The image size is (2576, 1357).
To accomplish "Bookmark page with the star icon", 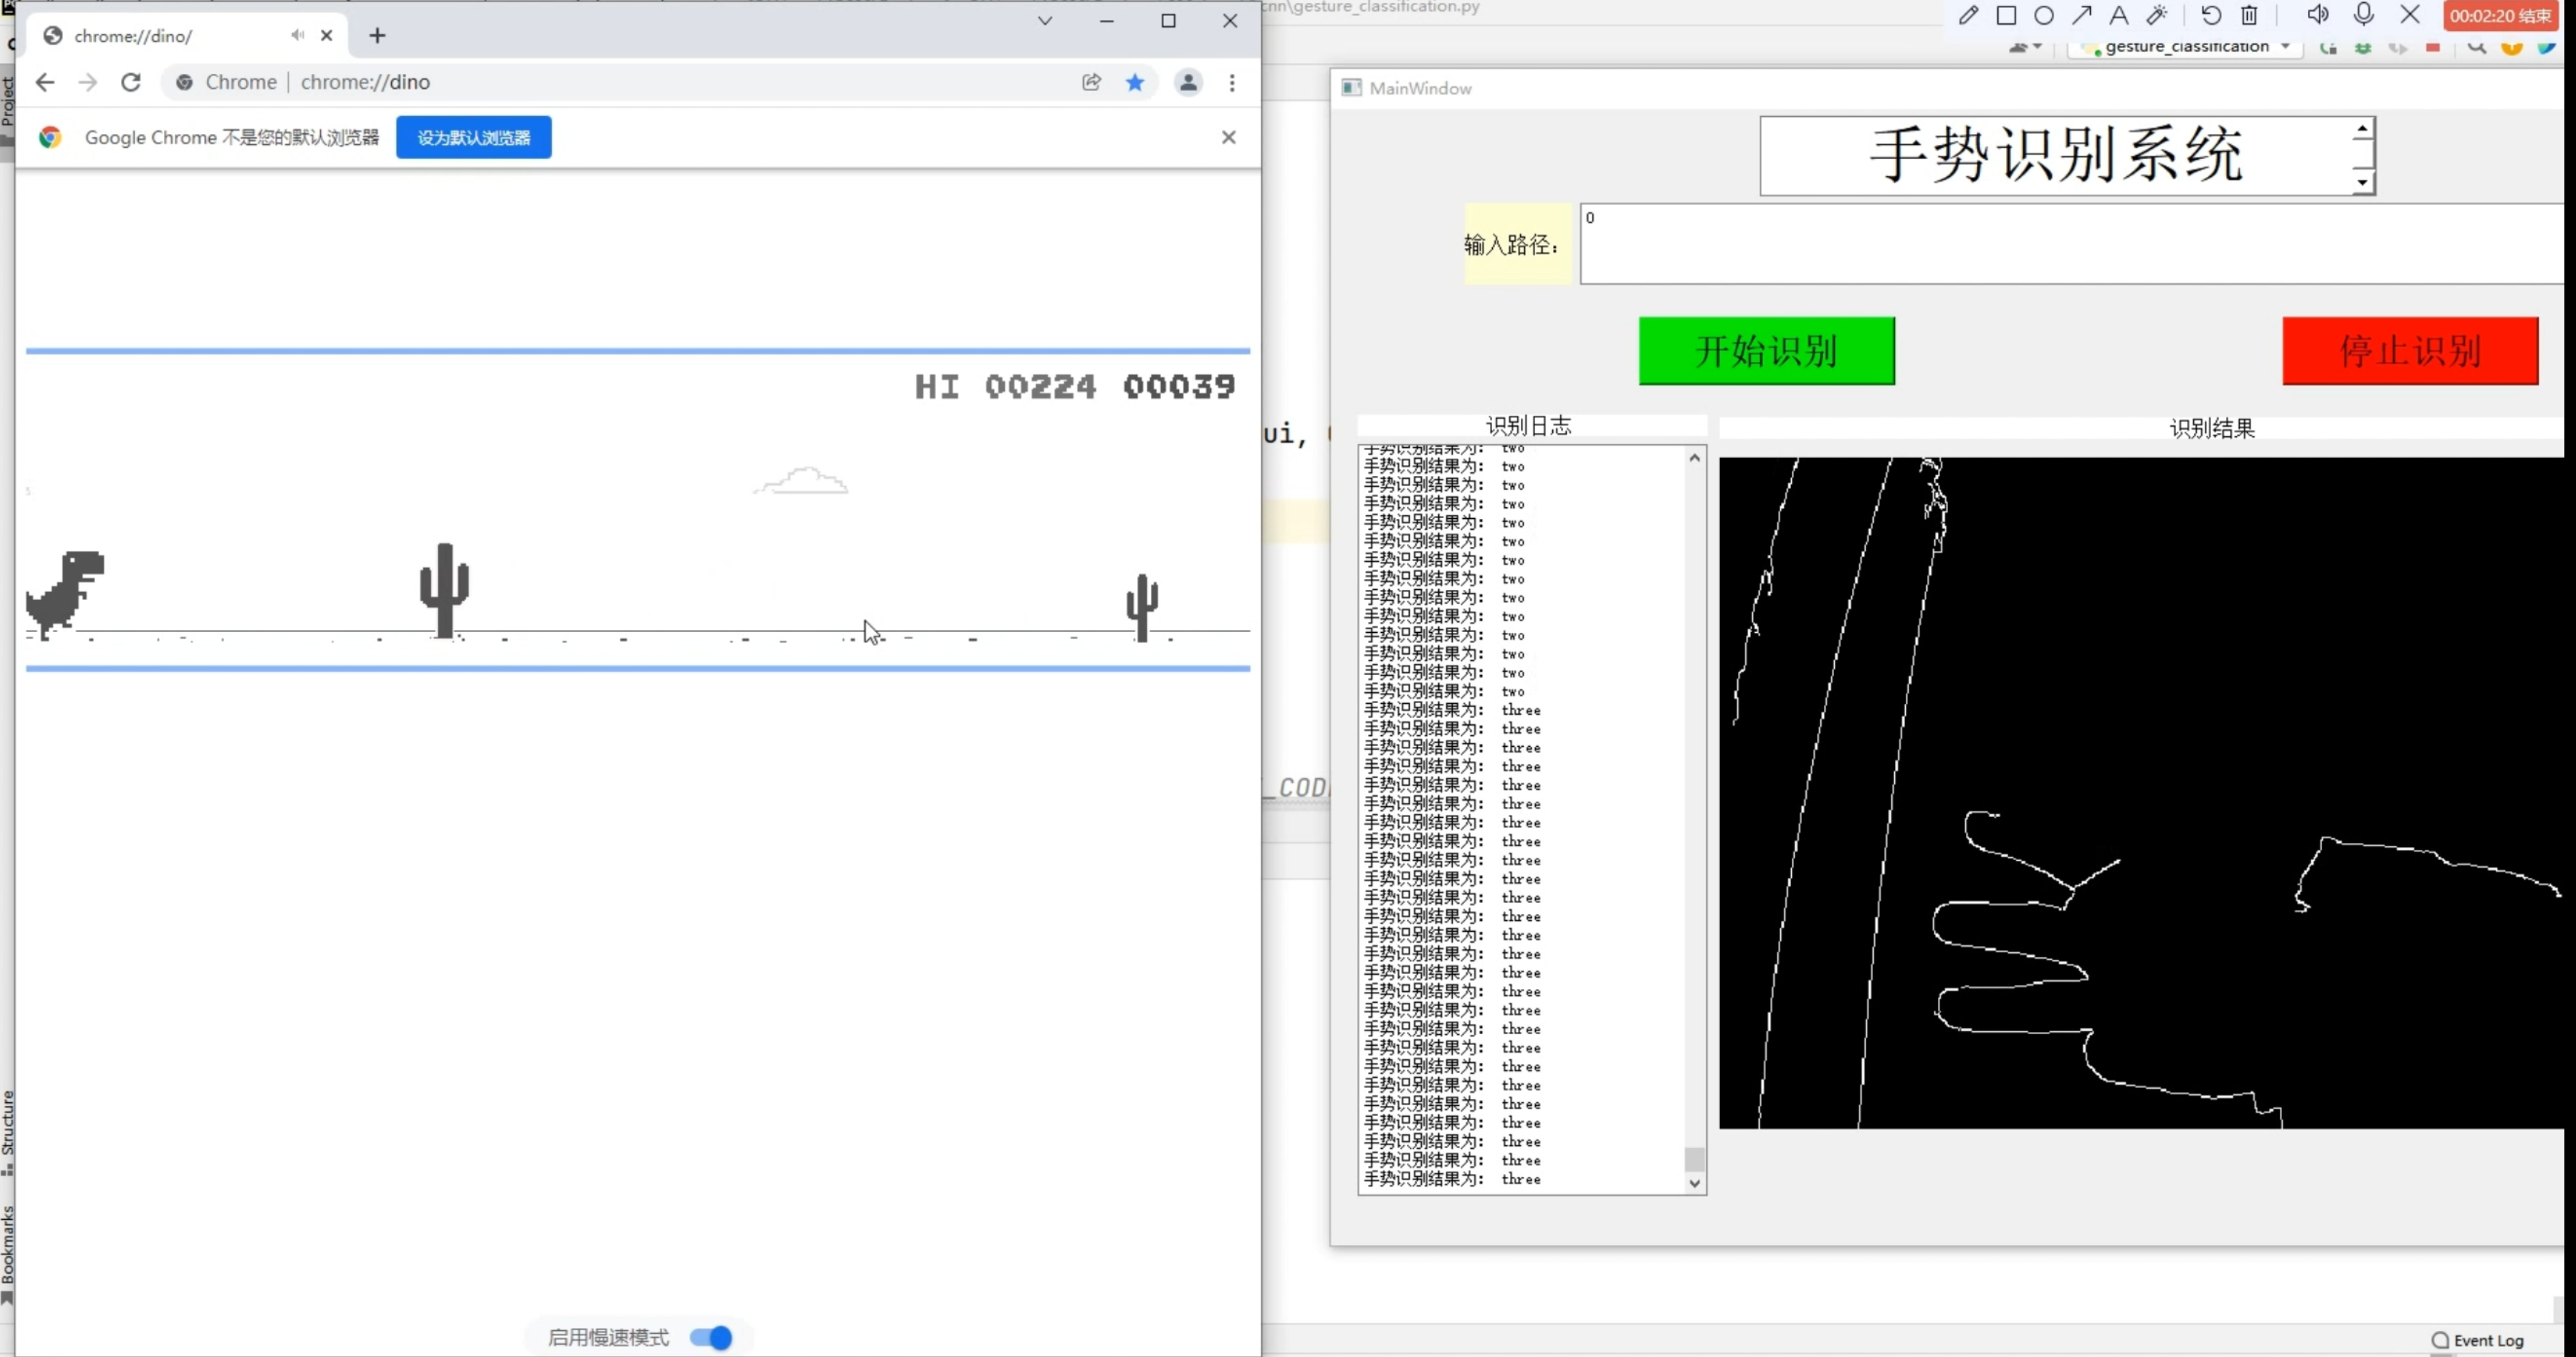I will pos(1135,82).
